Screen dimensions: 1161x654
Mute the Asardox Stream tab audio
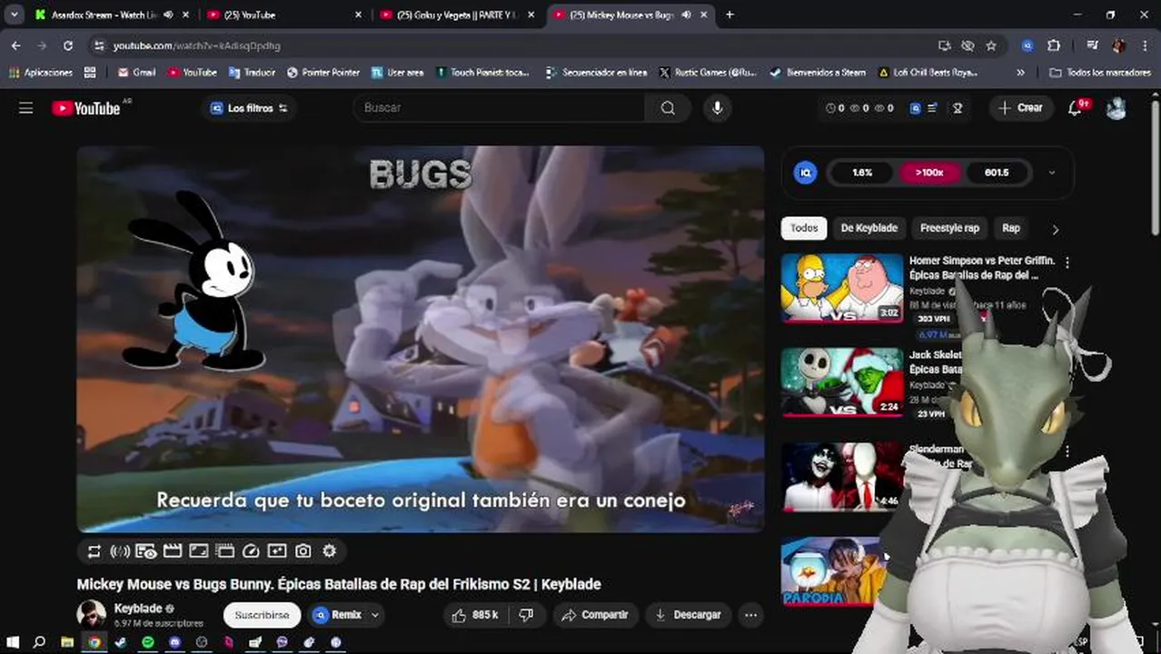(x=168, y=15)
